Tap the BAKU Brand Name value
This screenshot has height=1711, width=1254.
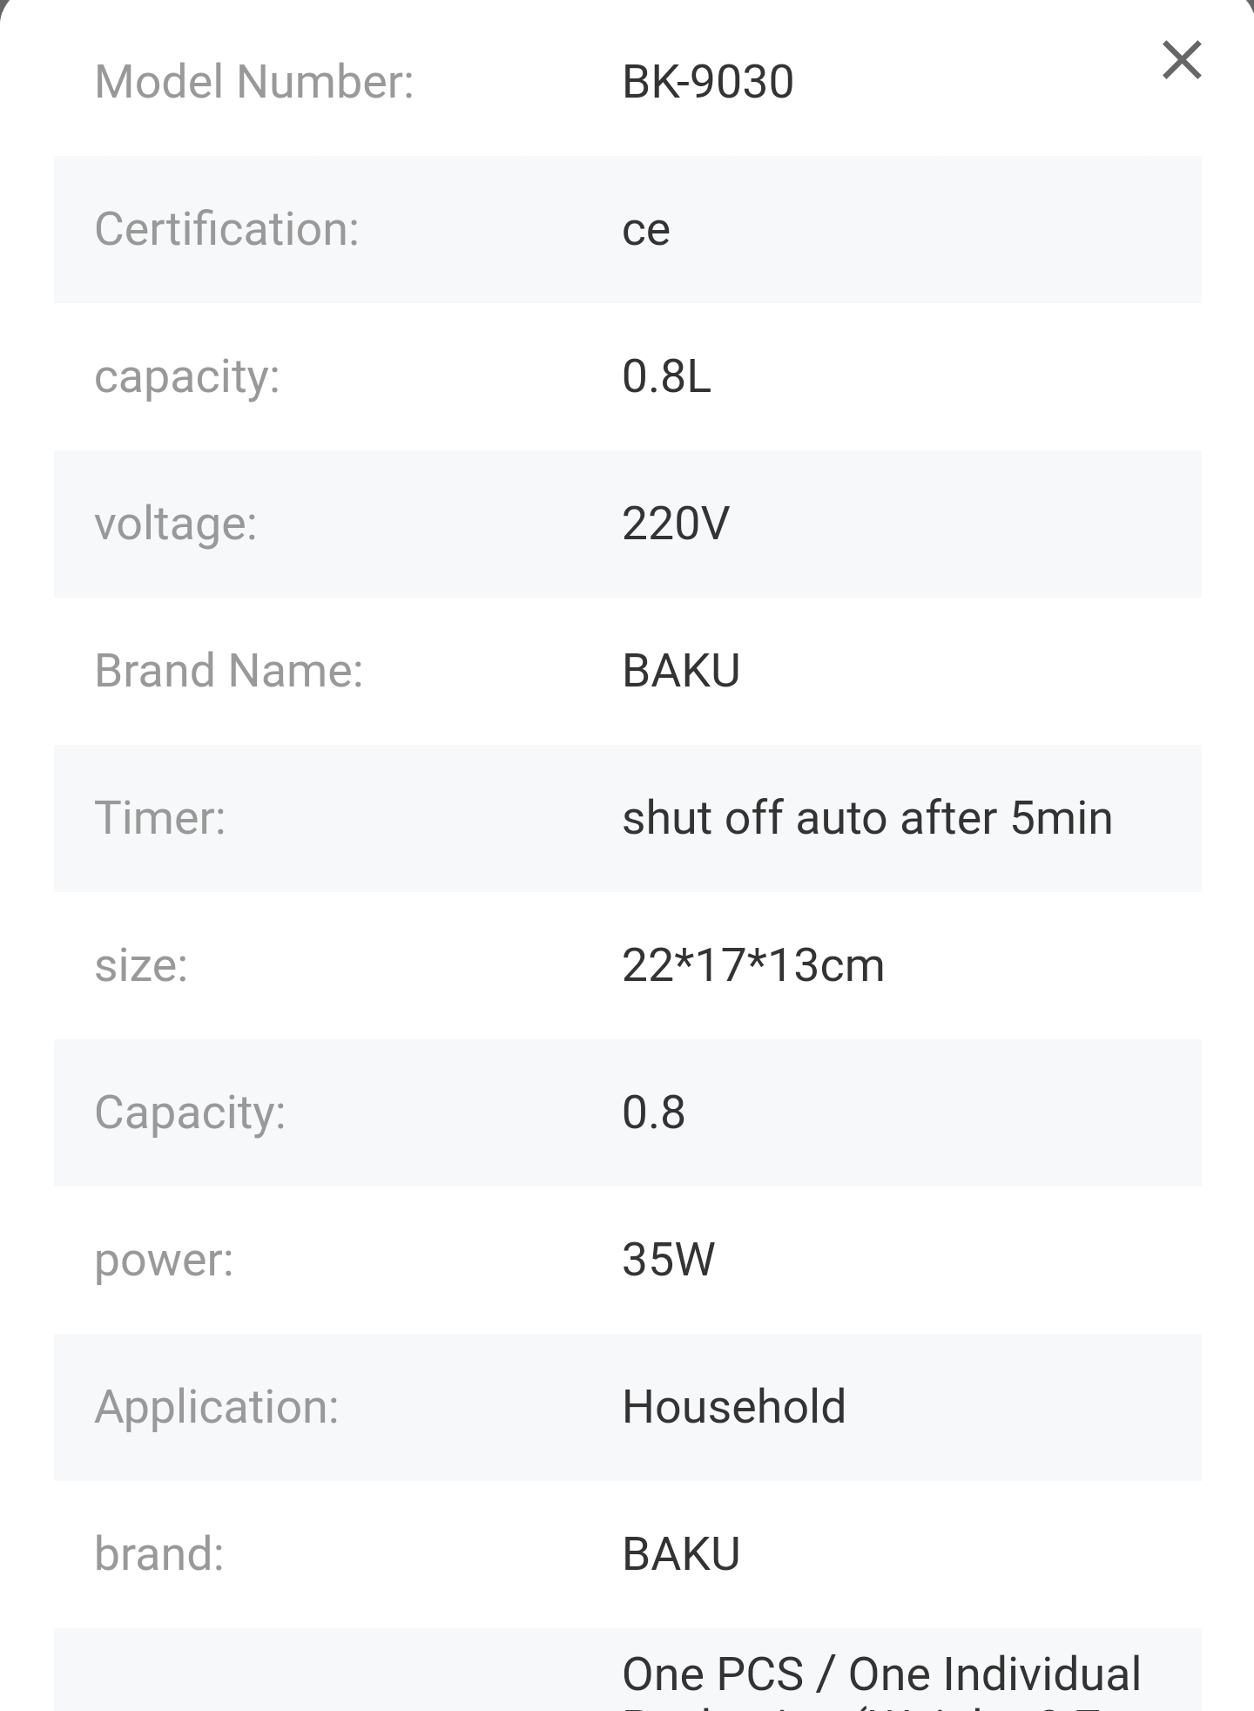681,671
